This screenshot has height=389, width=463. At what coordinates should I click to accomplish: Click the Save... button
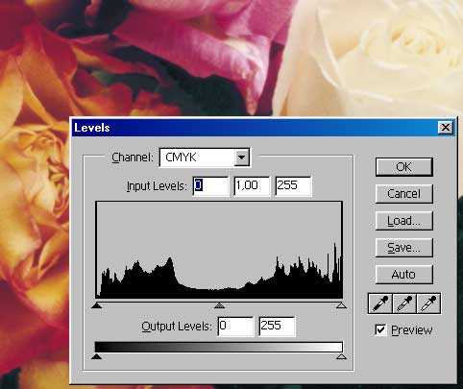[x=404, y=248]
